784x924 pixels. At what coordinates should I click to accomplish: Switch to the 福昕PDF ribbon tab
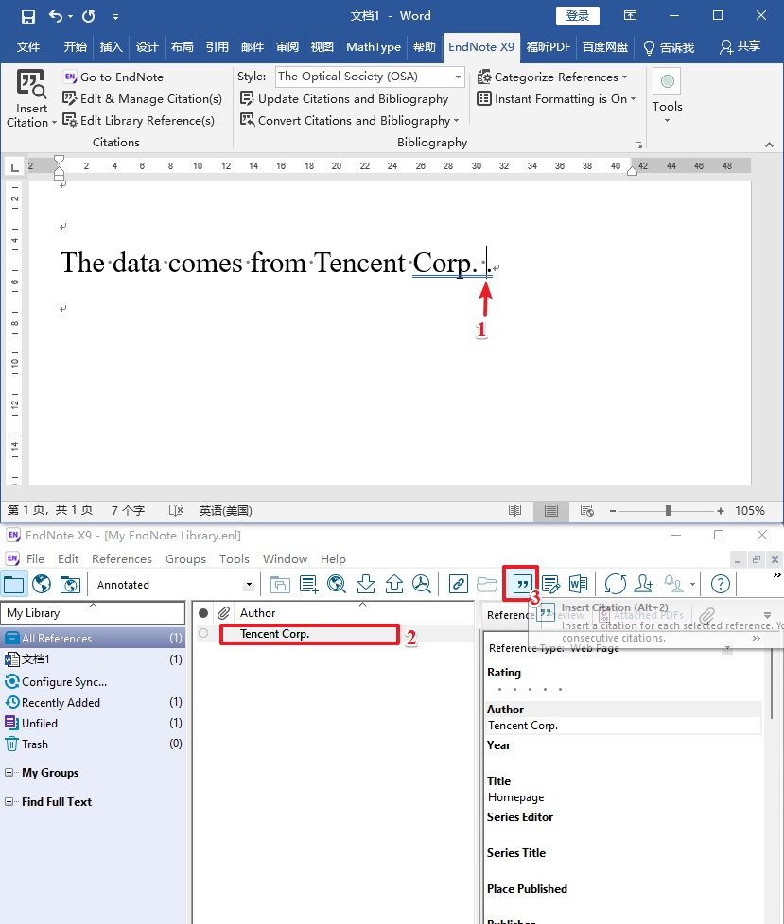[548, 47]
